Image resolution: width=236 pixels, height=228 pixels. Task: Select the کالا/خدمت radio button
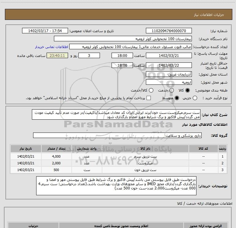click(x=151, y=90)
